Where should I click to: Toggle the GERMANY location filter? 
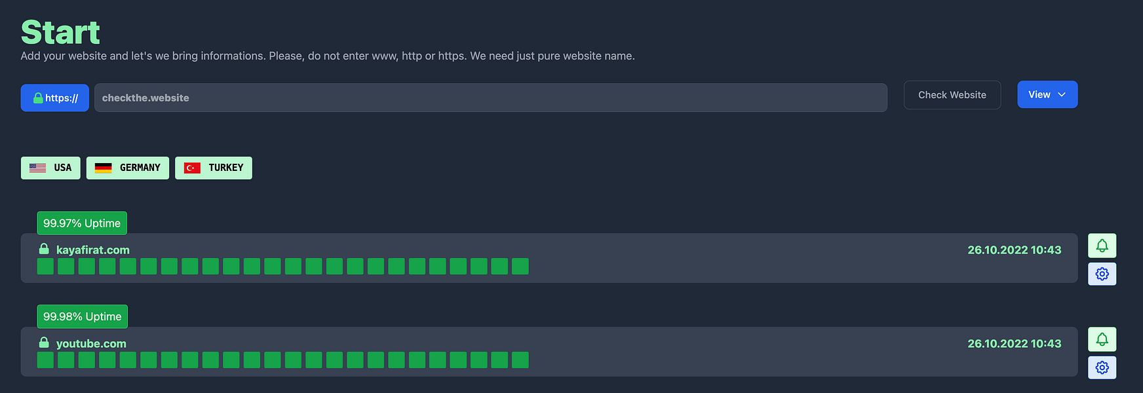pos(128,168)
